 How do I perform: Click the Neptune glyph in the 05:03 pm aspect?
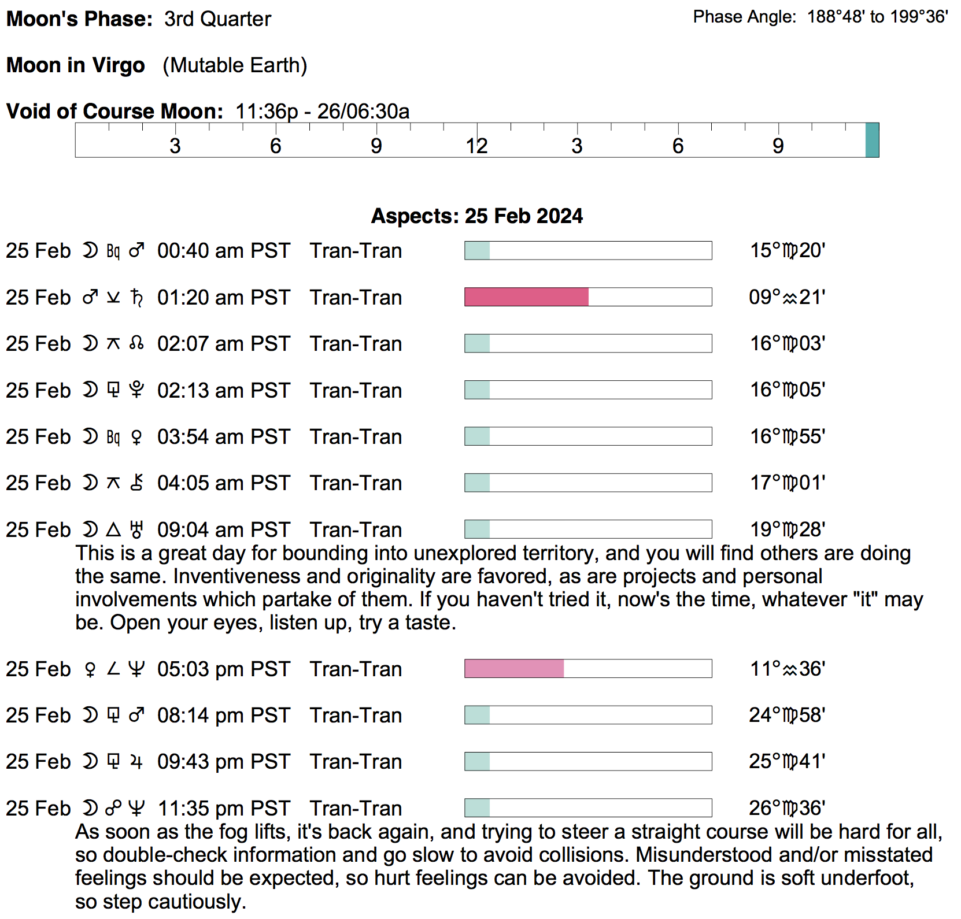coord(136,669)
